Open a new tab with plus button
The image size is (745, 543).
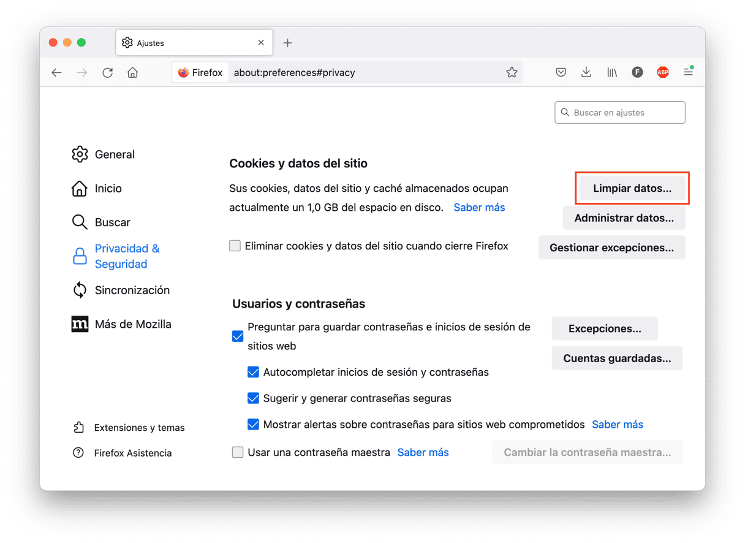288,43
